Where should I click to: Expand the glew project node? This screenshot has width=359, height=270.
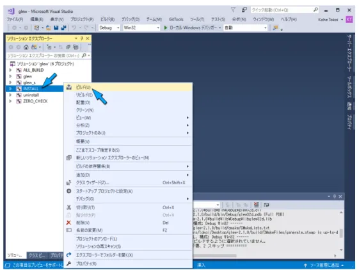[x=10, y=76]
